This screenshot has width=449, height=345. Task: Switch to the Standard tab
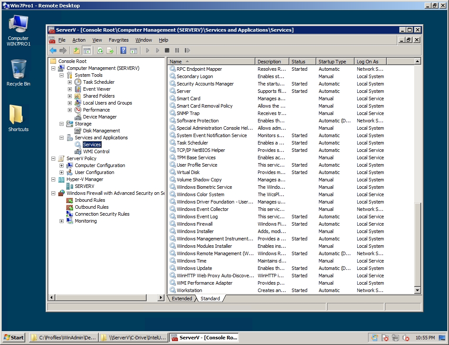pos(210,299)
